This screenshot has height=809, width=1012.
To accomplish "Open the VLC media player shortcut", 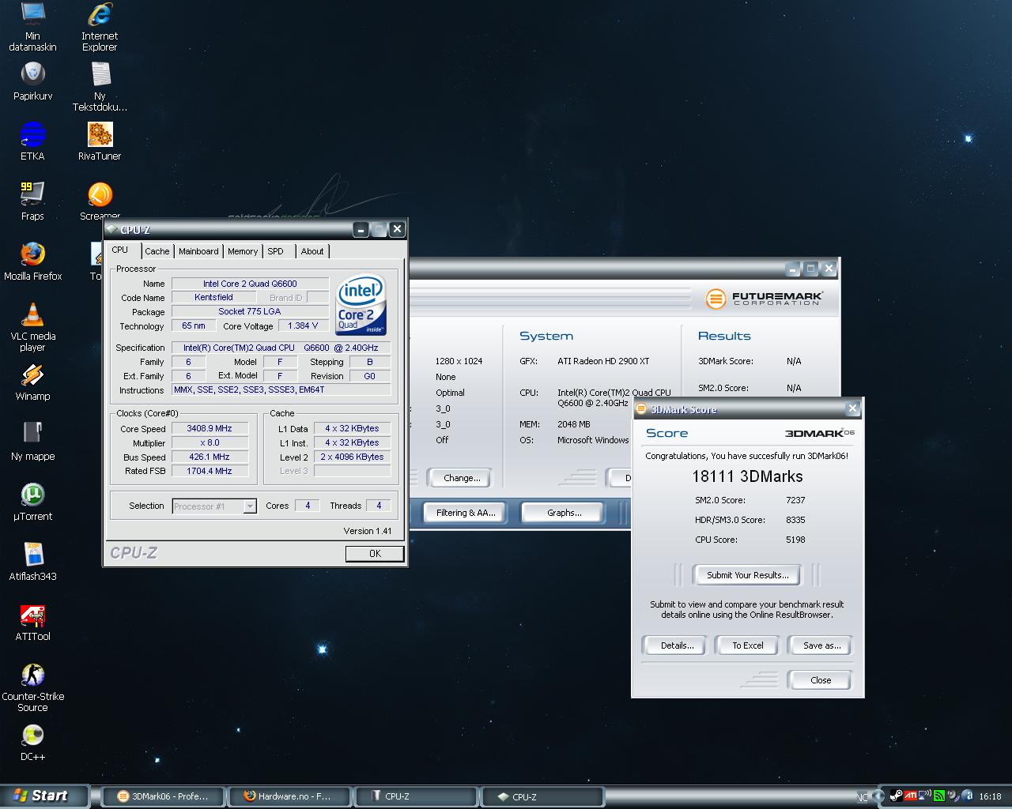I will pos(32,327).
